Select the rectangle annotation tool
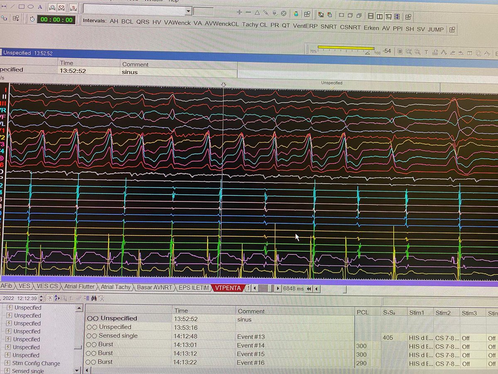The image size is (498, 374). click(x=21, y=7)
